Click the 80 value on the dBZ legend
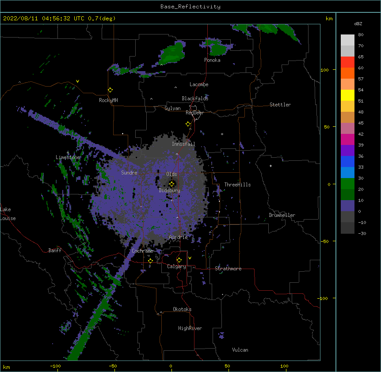This screenshot has width=381, height=372. (x=361, y=35)
